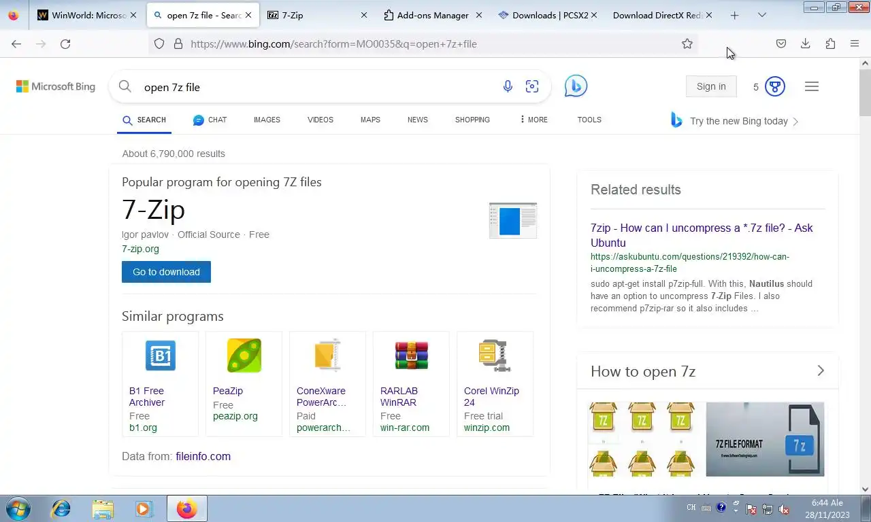The height and width of the screenshot is (522, 871).
Task: Close the open 7z file search tab
Action: pyautogui.click(x=248, y=15)
